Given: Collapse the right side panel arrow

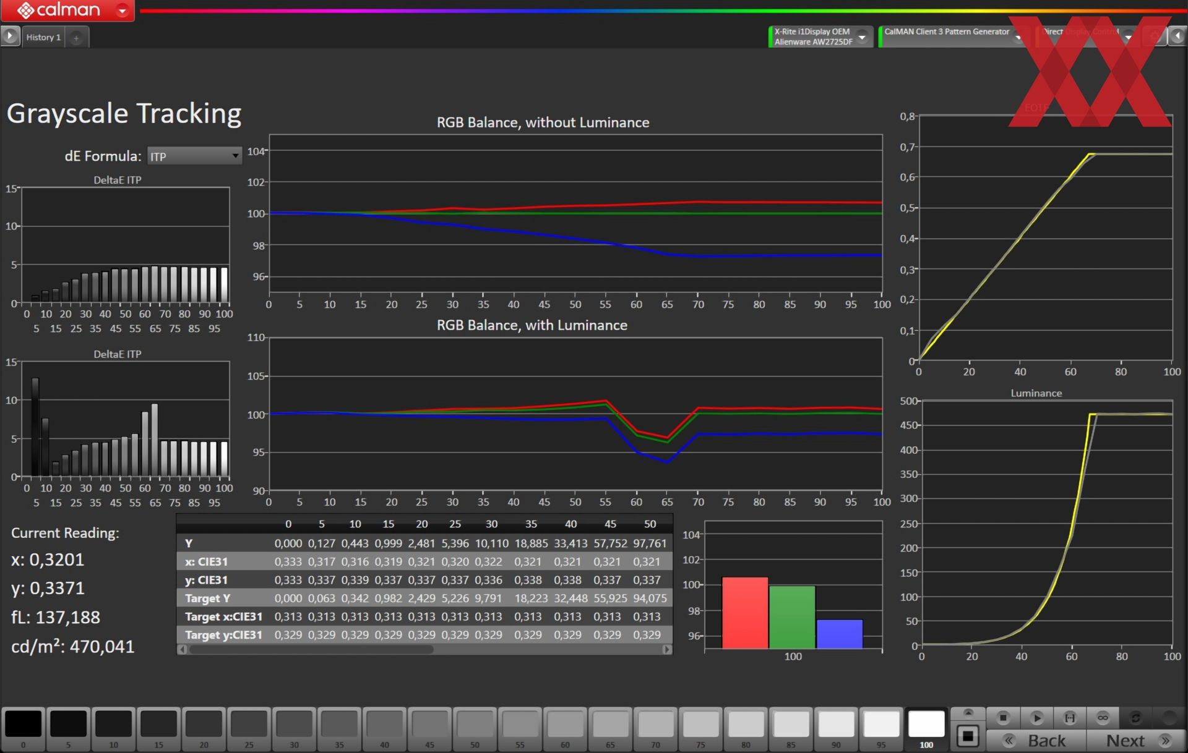Looking at the screenshot, I should coord(1177,36).
